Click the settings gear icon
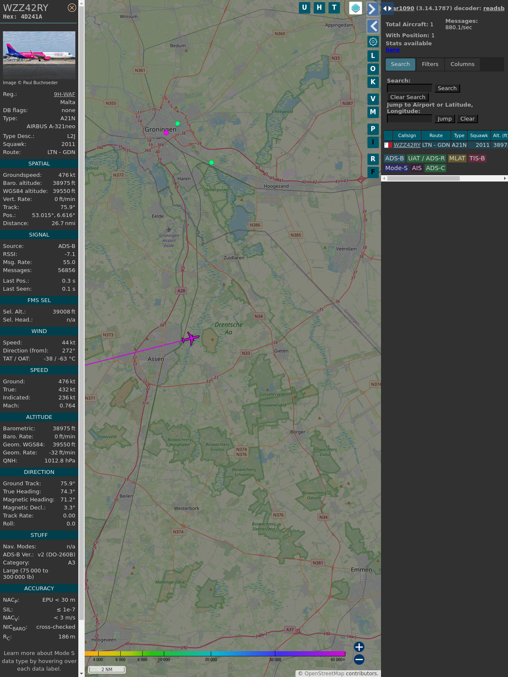This screenshot has width=508, height=677. pyautogui.click(x=373, y=41)
